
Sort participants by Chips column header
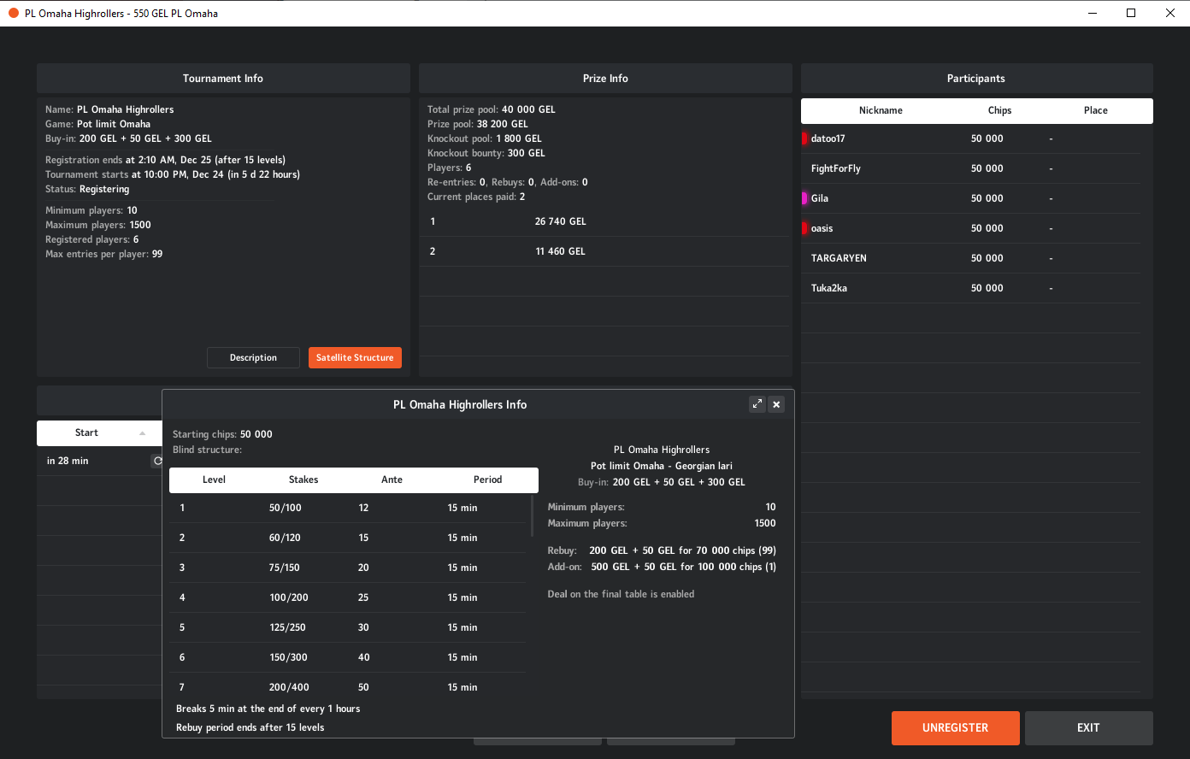pos(999,110)
